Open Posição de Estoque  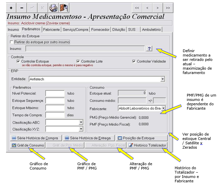pyautogui.click(x=142, y=138)
